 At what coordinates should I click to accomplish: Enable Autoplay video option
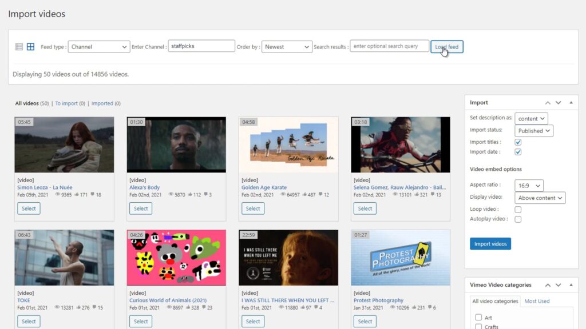click(x=517, y=219)
